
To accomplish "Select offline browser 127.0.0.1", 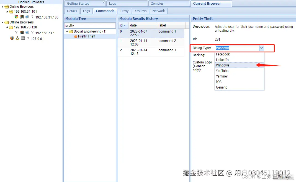I will point(38,39).
